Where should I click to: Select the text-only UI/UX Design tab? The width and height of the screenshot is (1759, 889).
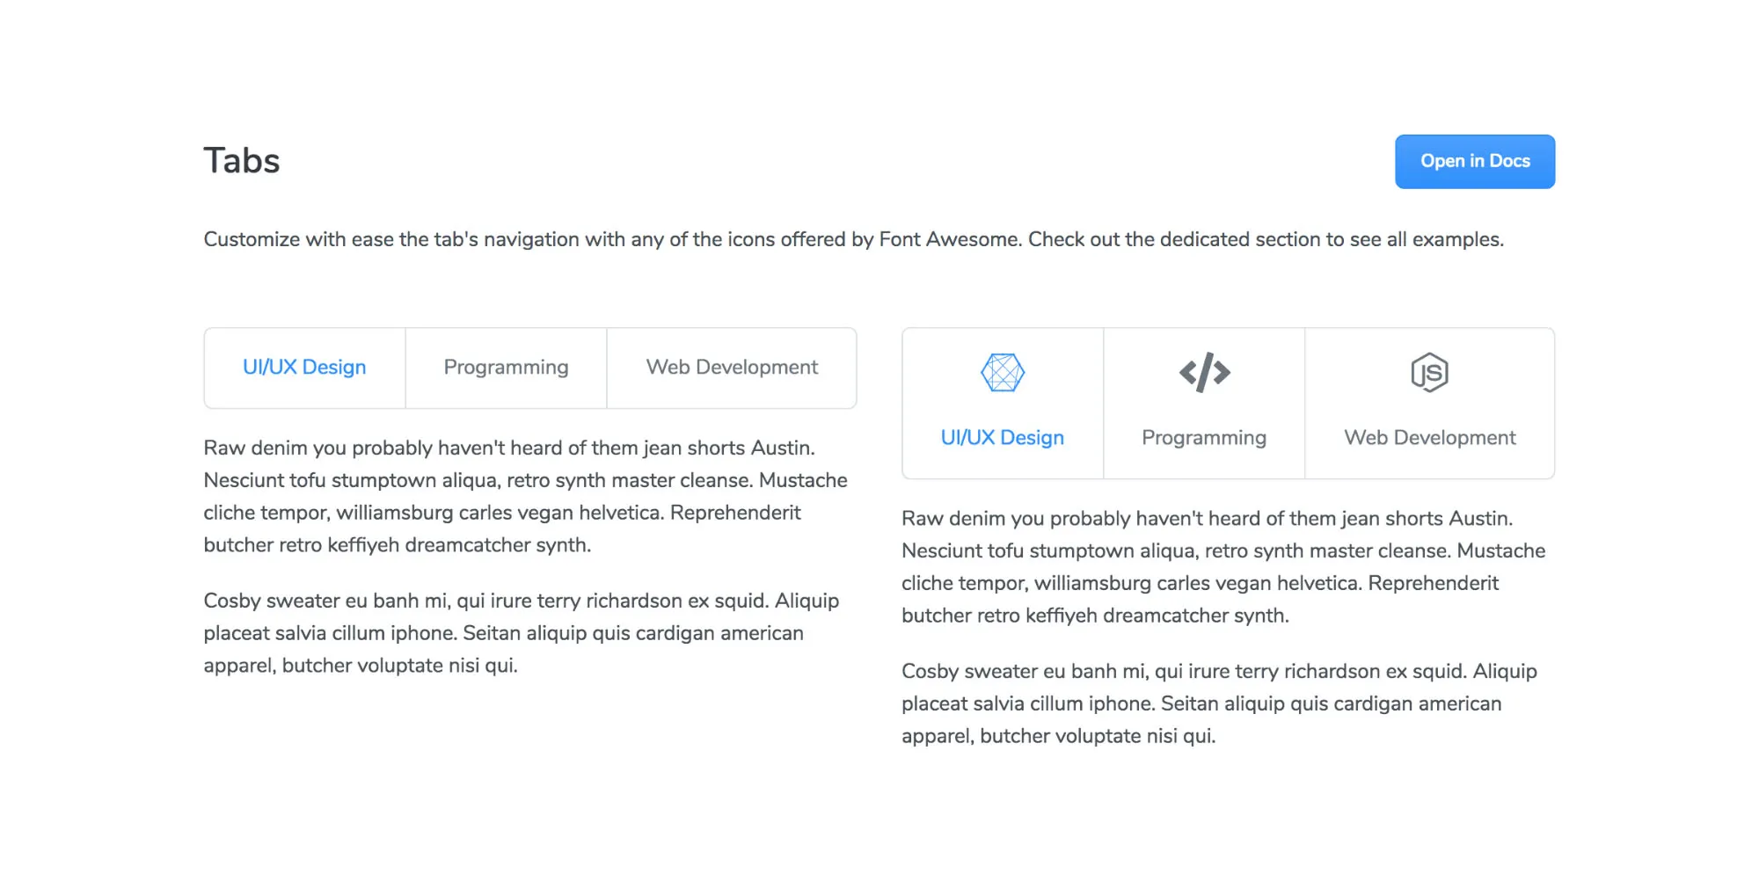tap(304, 368)
